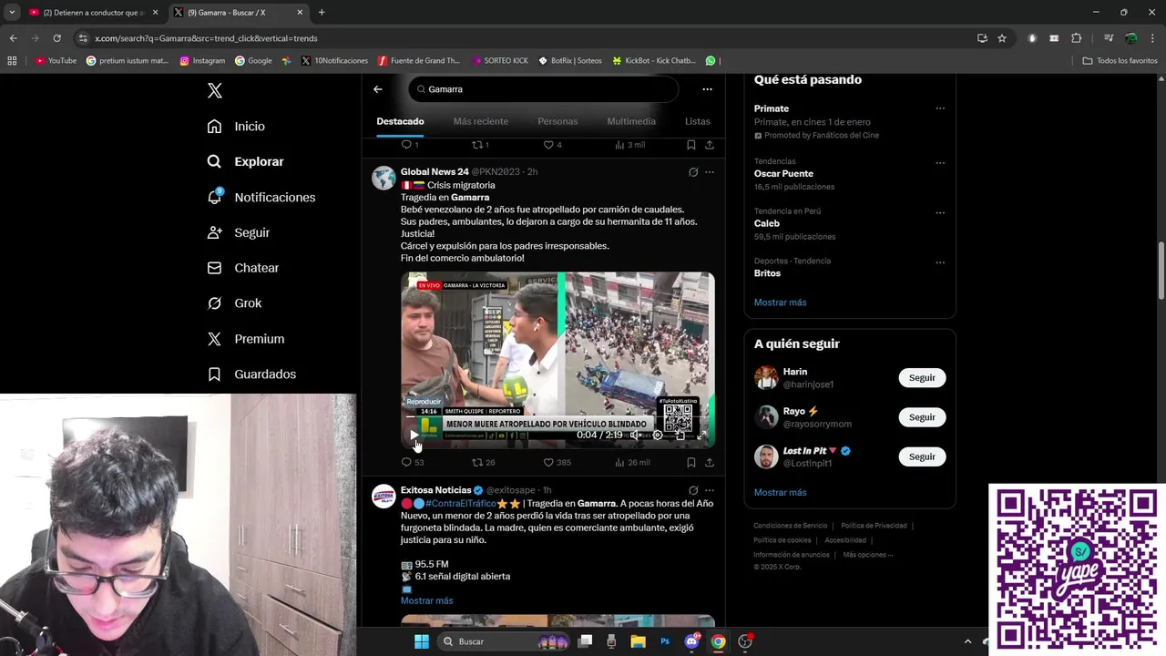Follow Lost In Pit with Seguir button
Image resolution: width=1166 pixels, height=656 pixels.
(922, 456)
